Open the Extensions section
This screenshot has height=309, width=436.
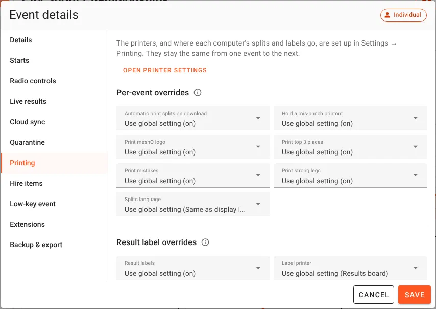55,224
